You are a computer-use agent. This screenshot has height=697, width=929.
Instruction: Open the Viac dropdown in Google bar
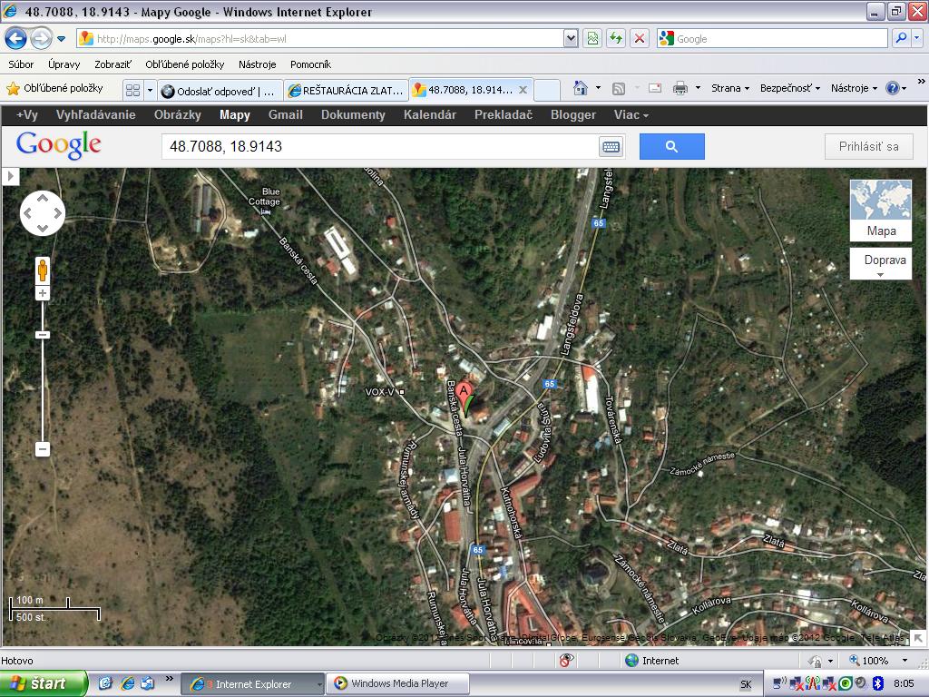tap(631, 115)
